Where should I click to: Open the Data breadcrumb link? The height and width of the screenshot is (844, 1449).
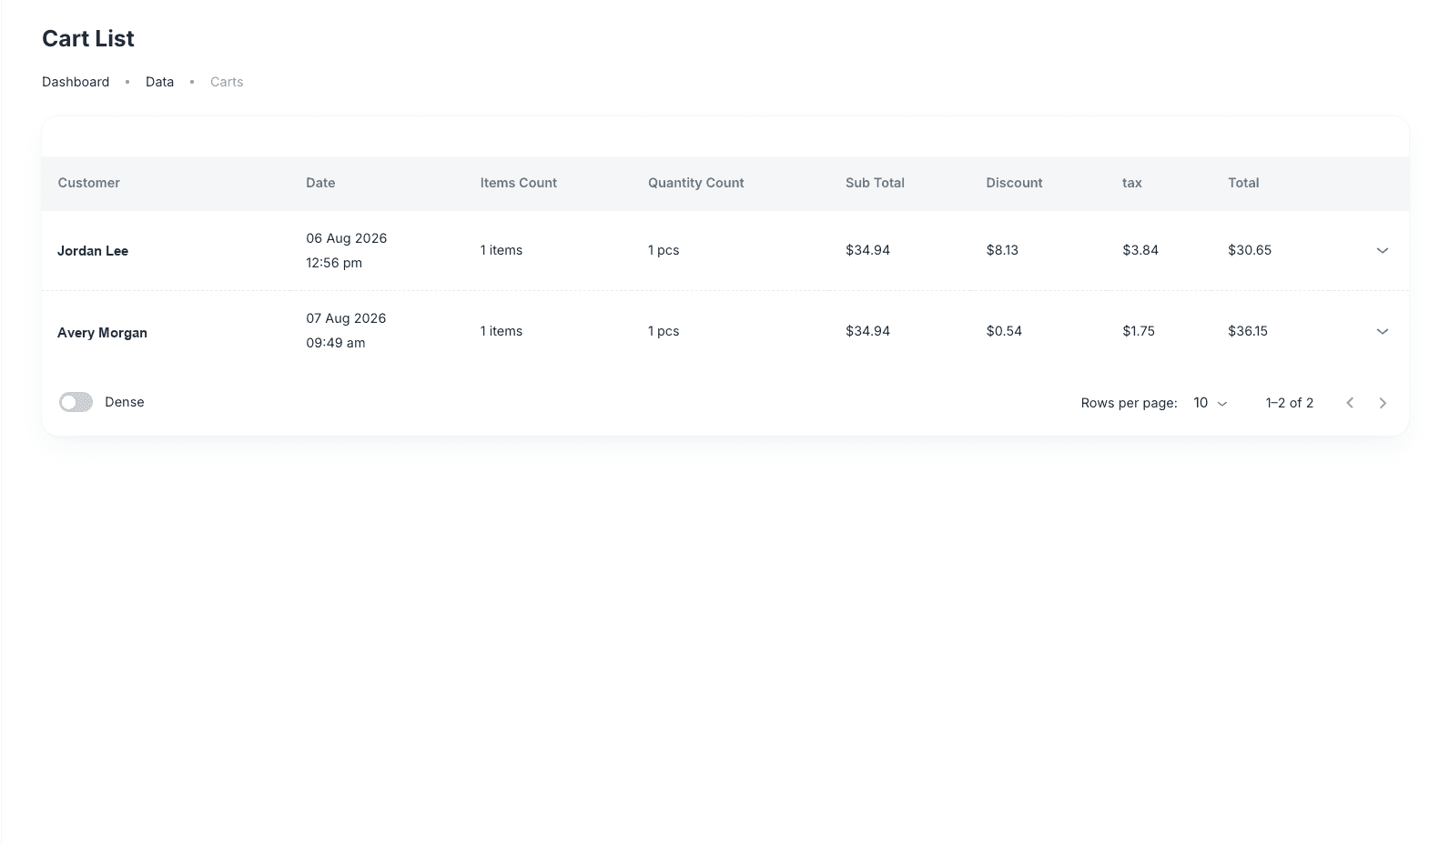[159, 82]
